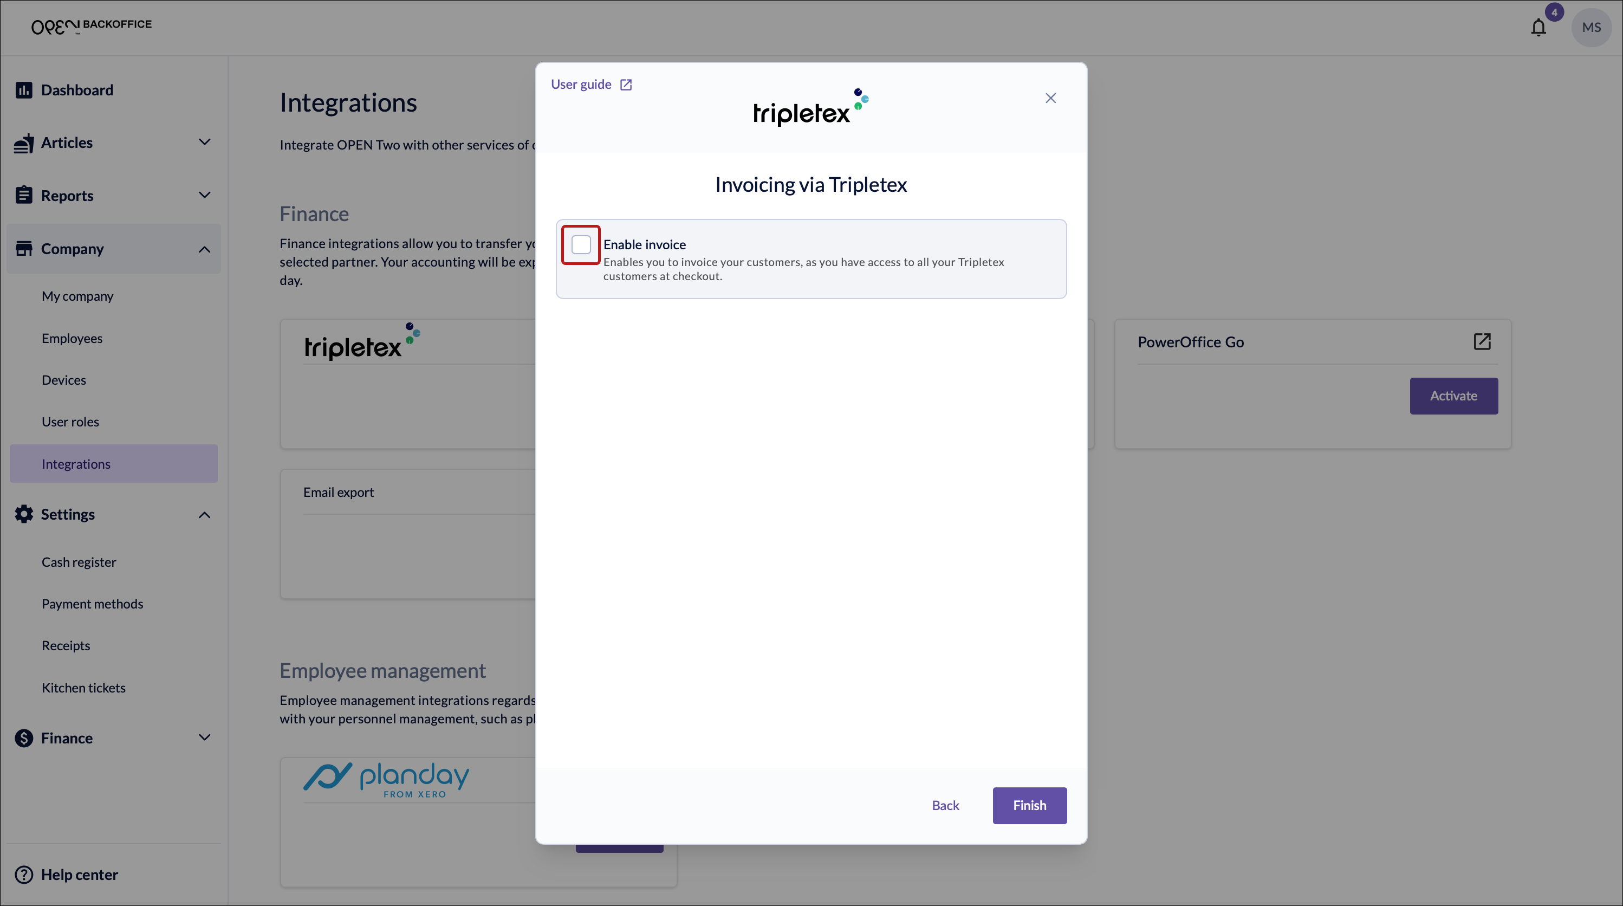Expand the Reports section chevron
Image resolution: width=1623 pixels, height=906 pixels.
(x=204, y=195)
